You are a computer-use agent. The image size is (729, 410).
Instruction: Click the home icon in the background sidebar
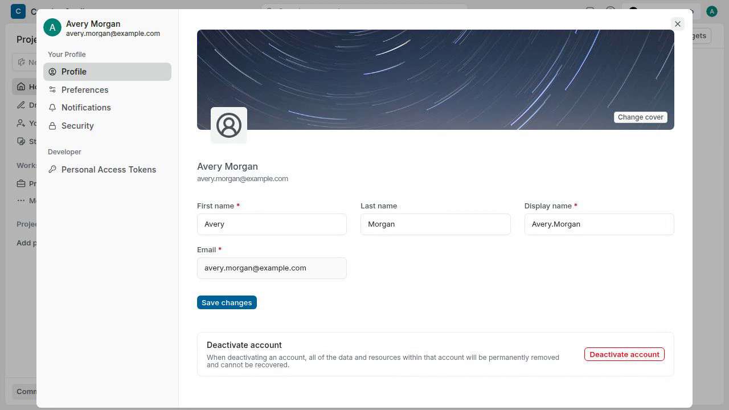tap(21, 87)
